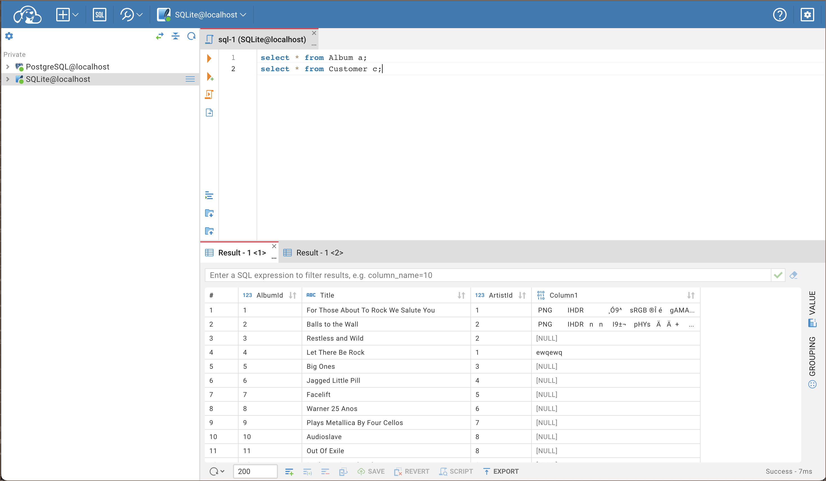
Task: Execute the SQL statement play icon
Action: tap(209, 59)
